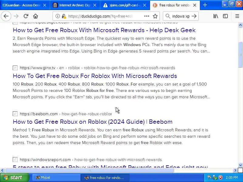This screenshot has width=243, height=182.
Task: Reload the current page
Action: 26,16
